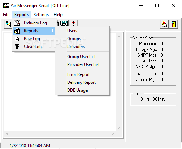Image resolution: width=182 pixels, height=149 pixels.
Task: Click the exit door toolbar icon
Action: tap(173, 24)
